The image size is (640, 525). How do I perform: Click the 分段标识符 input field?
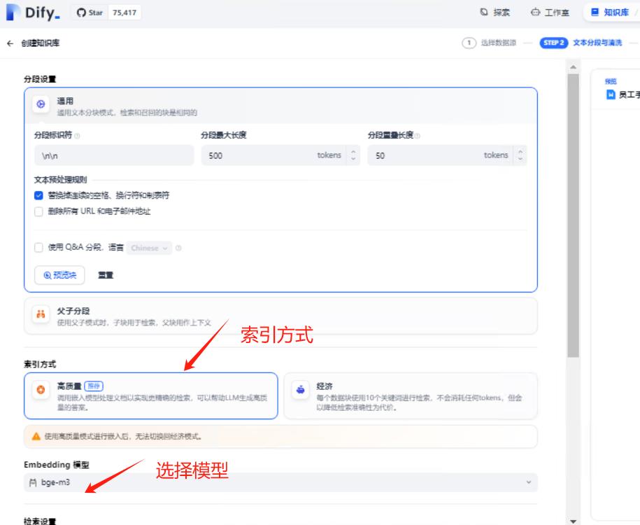coord(114,155)
